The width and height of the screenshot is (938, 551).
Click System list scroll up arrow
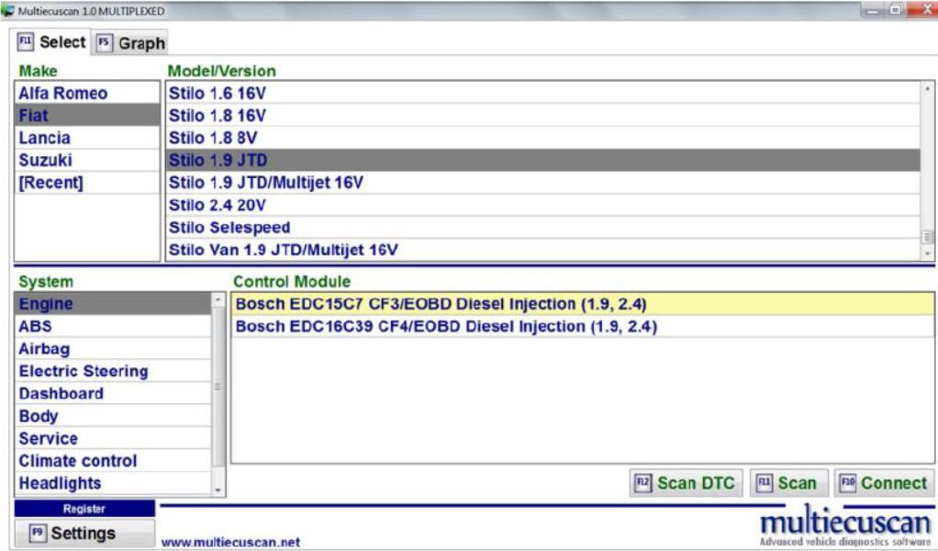(218, 299)
